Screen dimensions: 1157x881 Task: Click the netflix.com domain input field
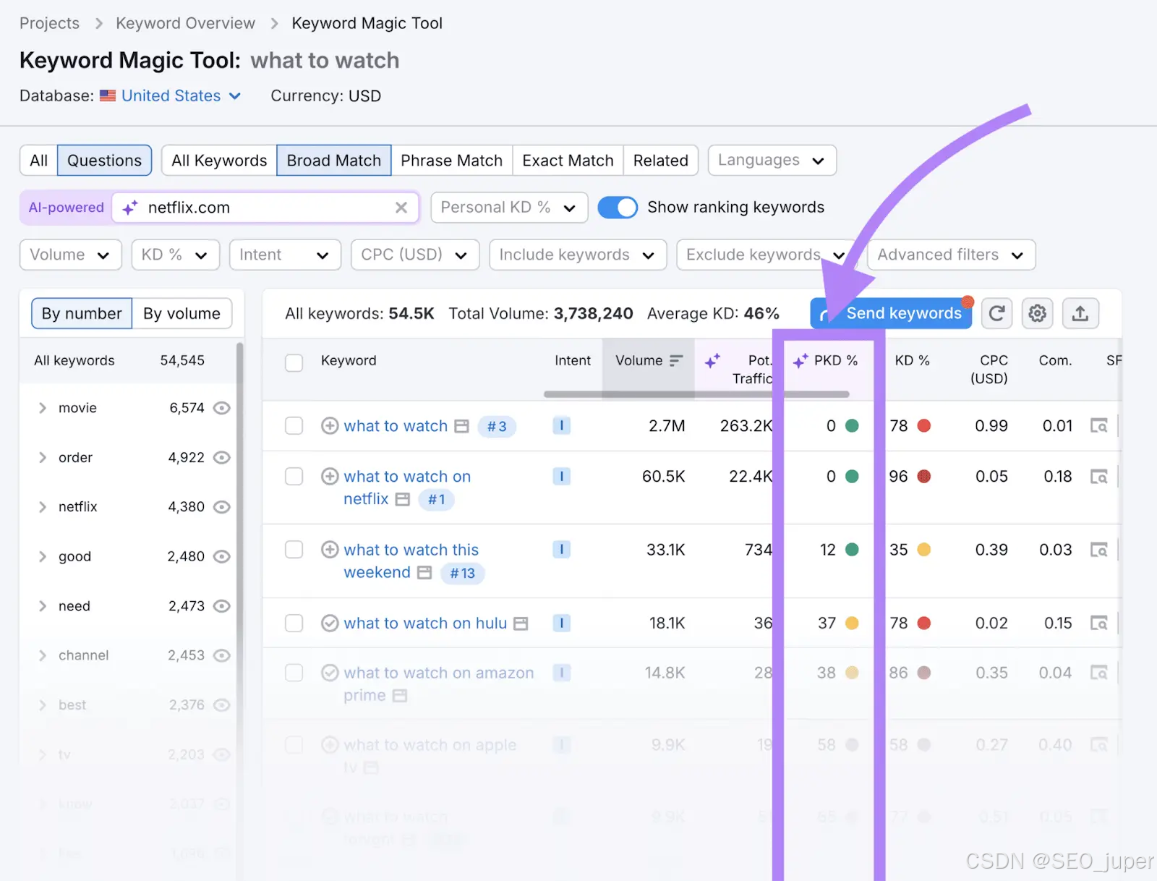[265, 208]
